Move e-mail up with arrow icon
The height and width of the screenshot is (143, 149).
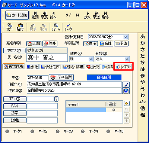pyautogui.click(x=127, y=115)
